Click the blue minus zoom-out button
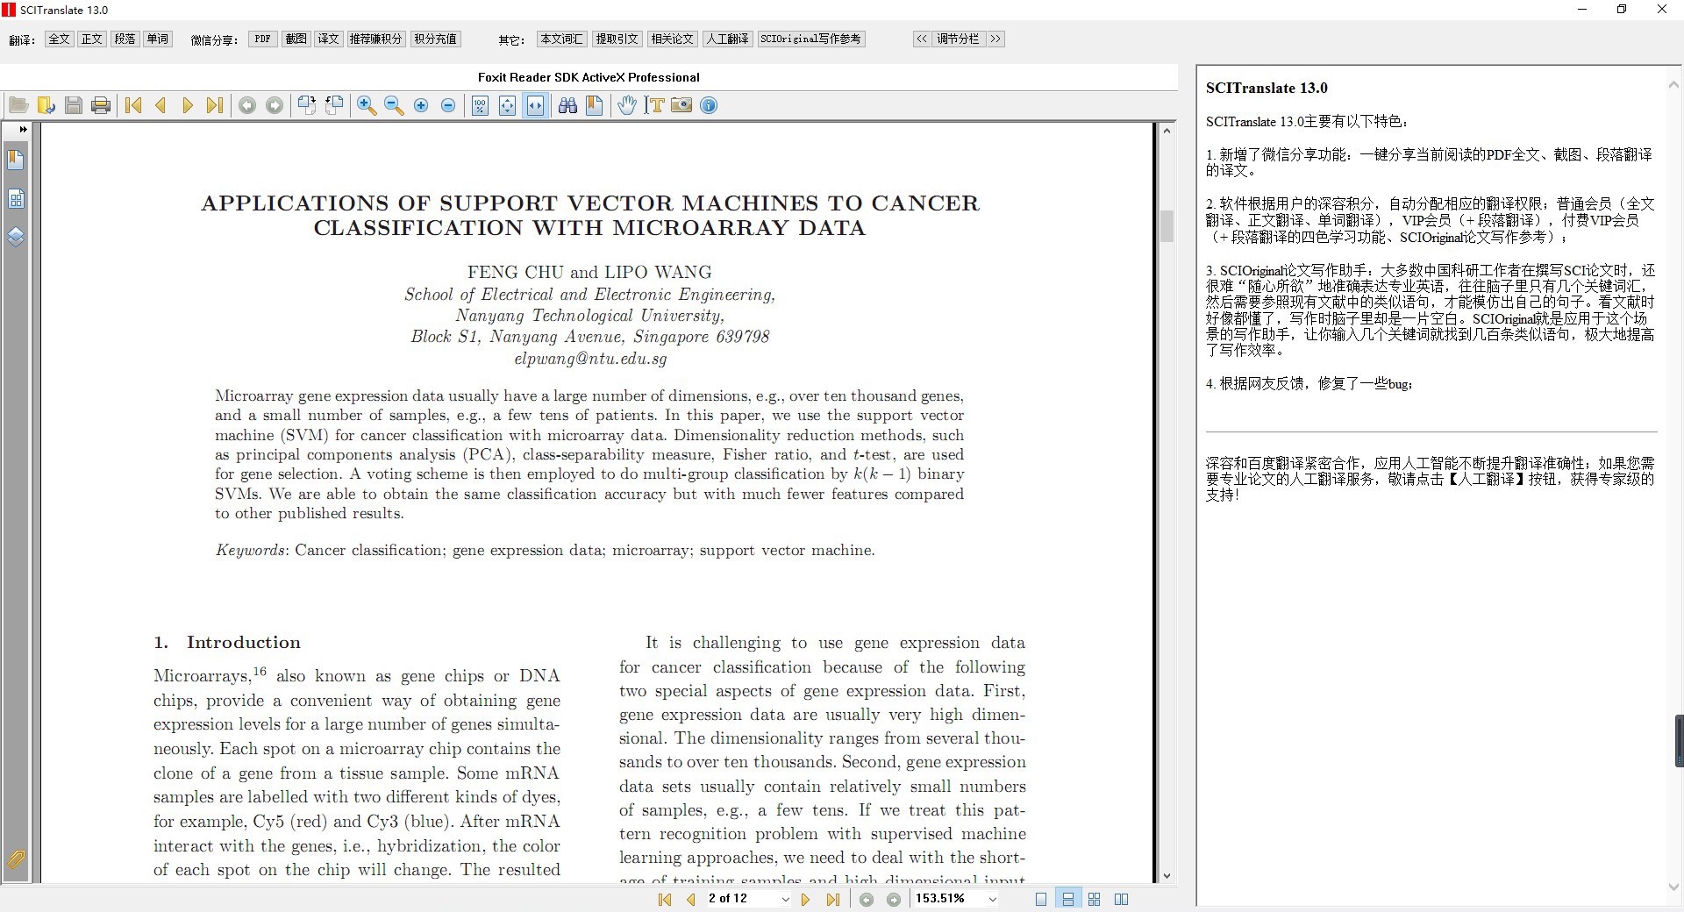Screen dimensions: 1684x912 448,105
